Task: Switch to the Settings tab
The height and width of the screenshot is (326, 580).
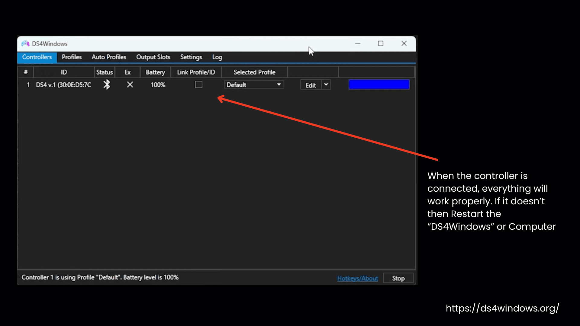Action: click(191, 57)
